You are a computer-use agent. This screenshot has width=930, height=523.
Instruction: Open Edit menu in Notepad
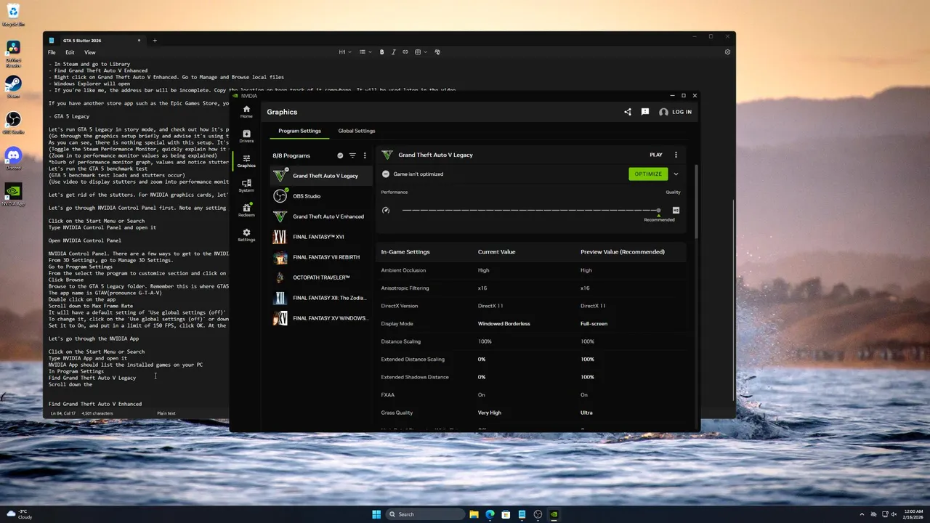pyautogui.click(x=70, y=52)
